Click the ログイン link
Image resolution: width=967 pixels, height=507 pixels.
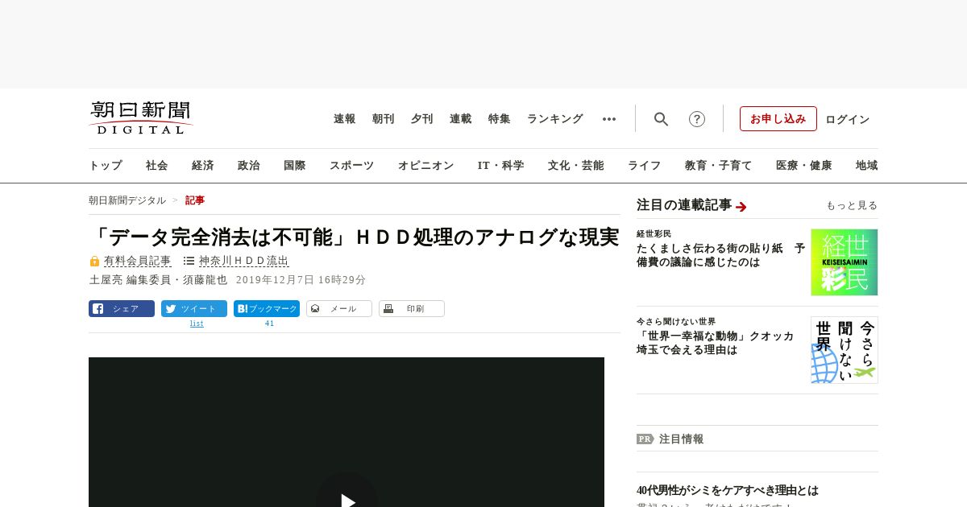click(848, 119)
